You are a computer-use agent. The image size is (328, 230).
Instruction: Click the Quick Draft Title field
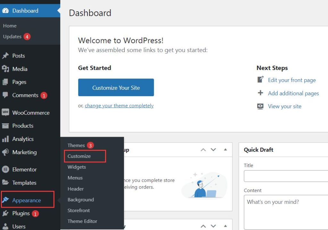pyautogui.click(x=286, y=176)
